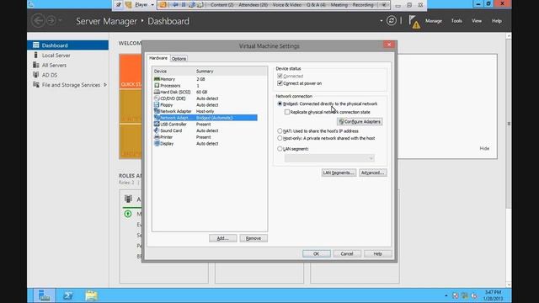This screenshot has height=303, width=539.
Task: Click the Configure Adapters button
Action: point(360,121)
